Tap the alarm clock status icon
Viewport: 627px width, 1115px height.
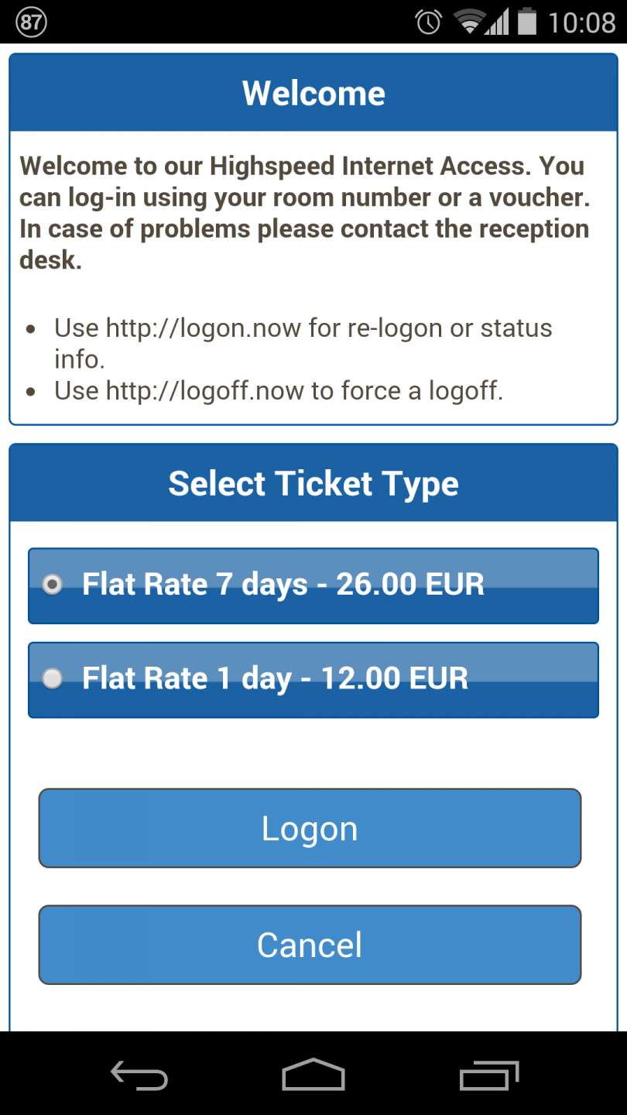point(428,22)
